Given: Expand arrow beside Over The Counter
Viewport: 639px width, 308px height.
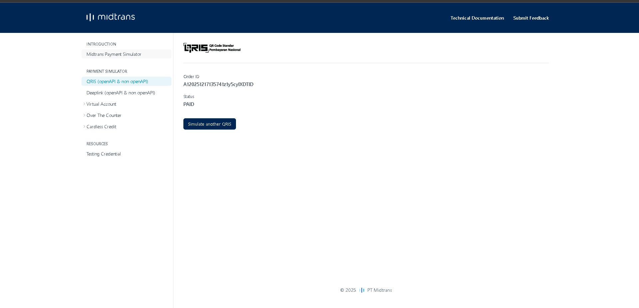Looking at the screenshot, I should coord(84,115).
